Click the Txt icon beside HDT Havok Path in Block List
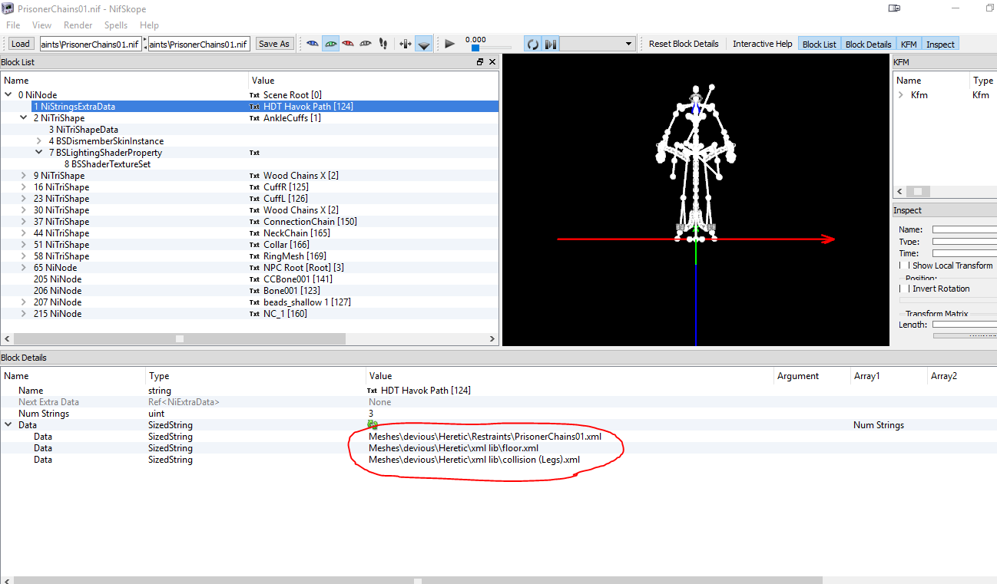 [254, 107]
